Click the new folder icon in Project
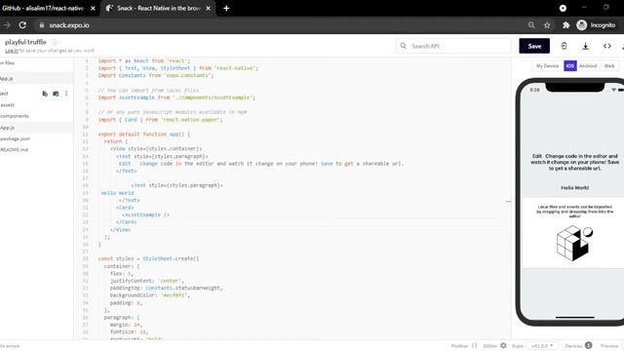Image resolution: width=624 pixels, height=351 pixels. click(56, 94)
